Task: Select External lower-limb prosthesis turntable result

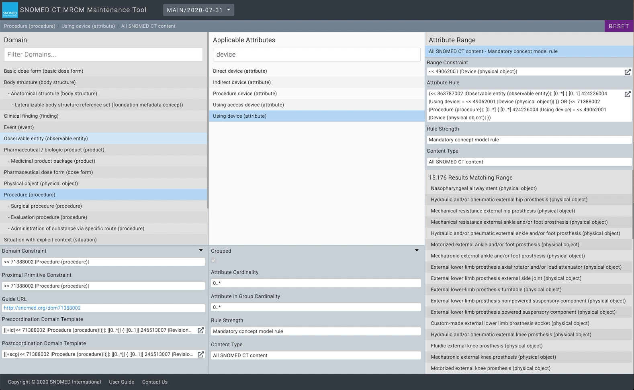Action: (528, 290)
